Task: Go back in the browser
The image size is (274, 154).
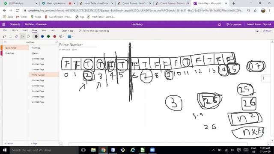Action: 4,10
